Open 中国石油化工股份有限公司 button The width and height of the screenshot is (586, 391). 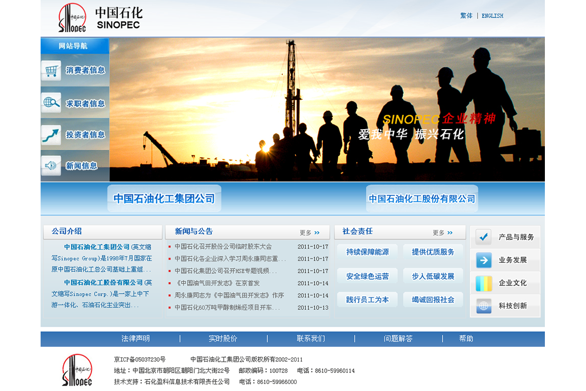pyautogui.click(x=422, y=198)
